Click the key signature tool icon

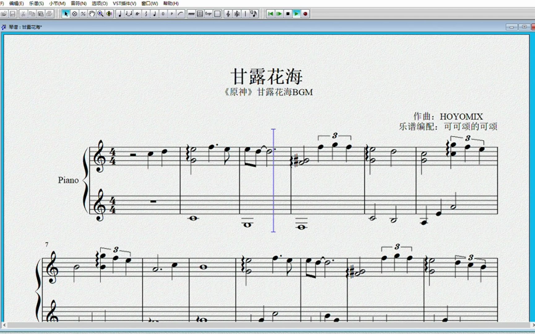[x=237, y=14]
